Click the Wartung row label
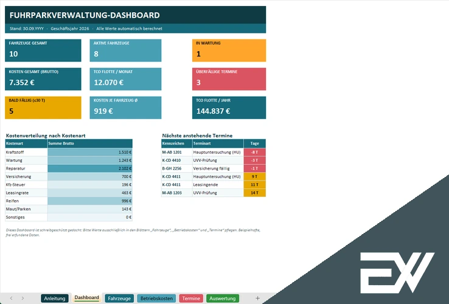The image size is (449, 304). pos(14,161)
